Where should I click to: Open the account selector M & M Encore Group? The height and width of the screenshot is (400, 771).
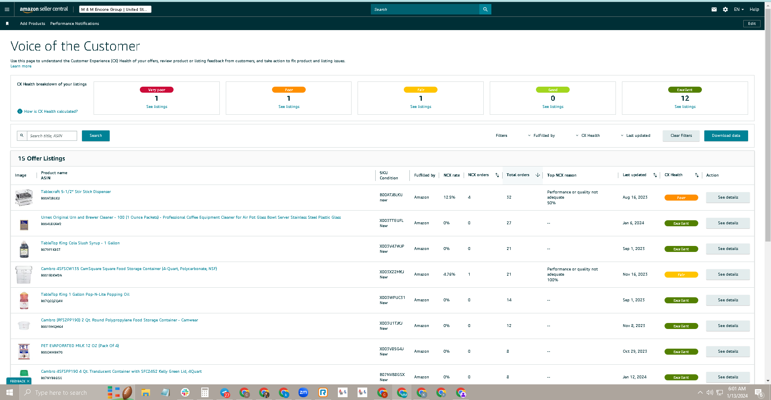(115, 9)
